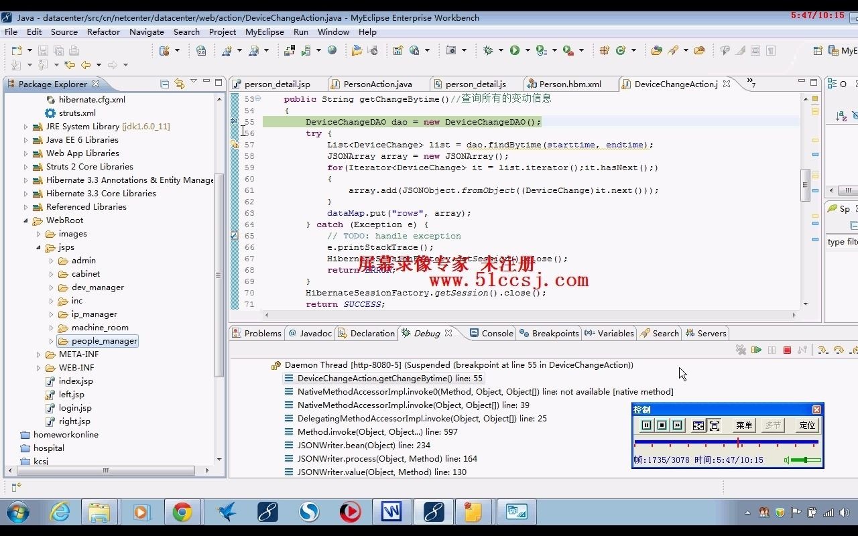858x536 pixels.
Task: Click the 定位 button on the recorder panel
Action: coord(807,425)
